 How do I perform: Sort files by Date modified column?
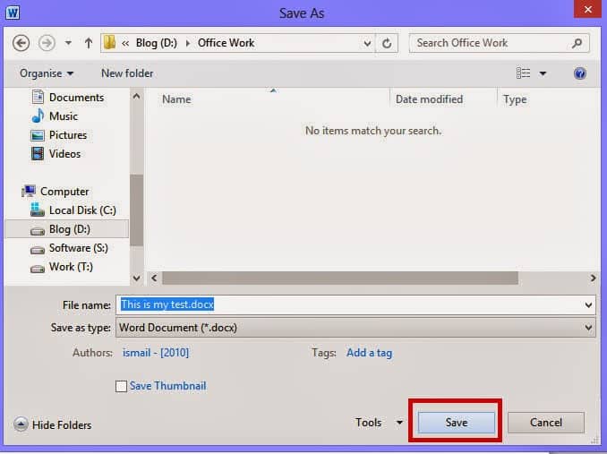[x=430, y=99]
